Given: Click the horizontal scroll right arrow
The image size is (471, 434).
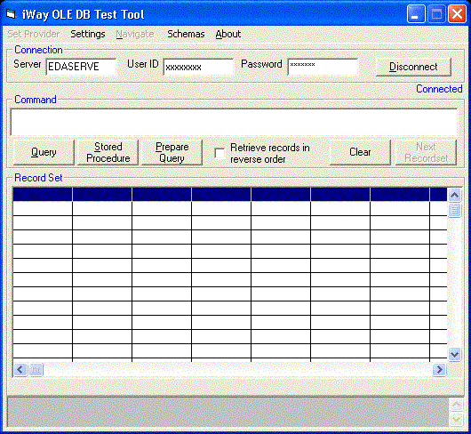Looking at the screenshot, I should coord(439,369).
